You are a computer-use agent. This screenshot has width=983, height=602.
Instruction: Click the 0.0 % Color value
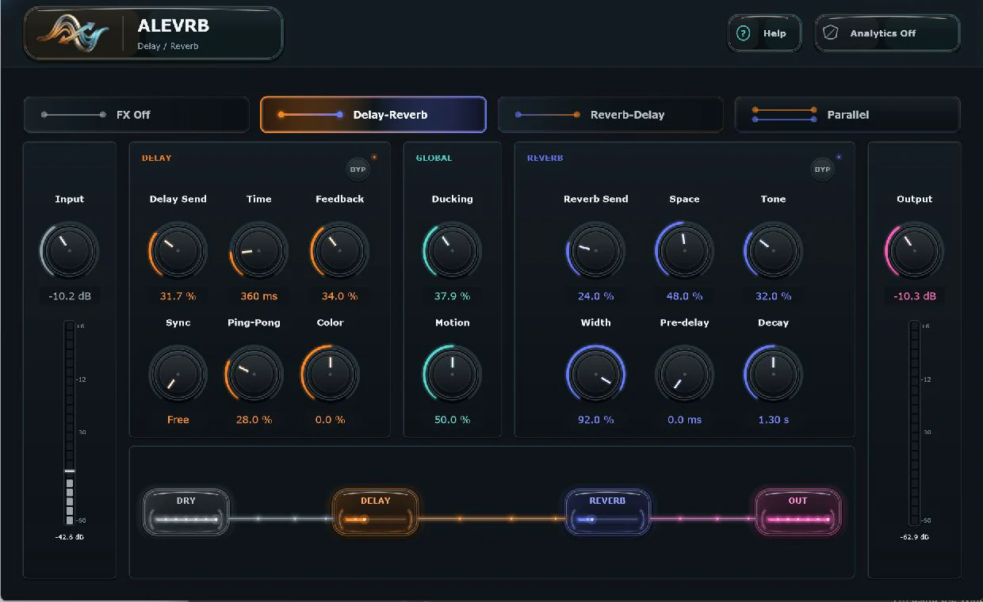(330, 420)
